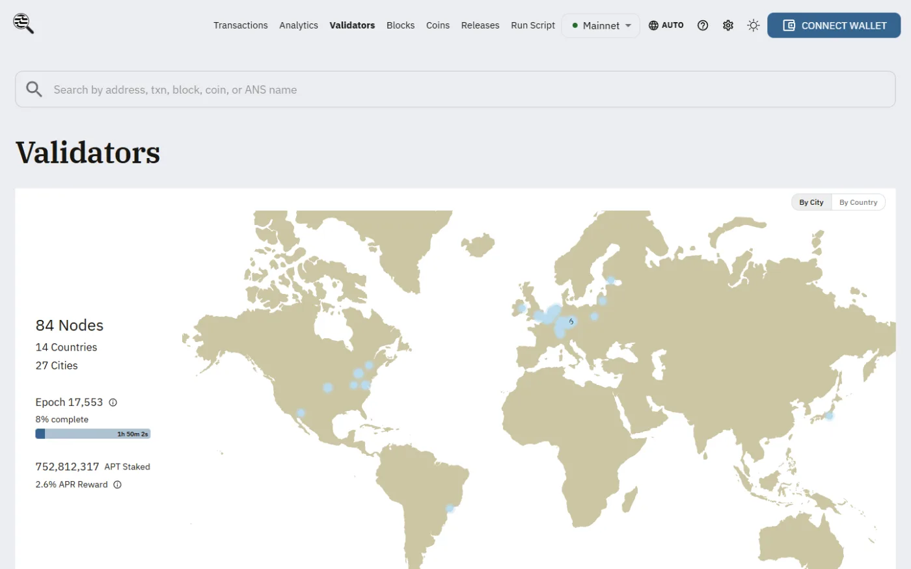Viewport: 911px width, 569px height.
Task: Open the settings gear icon
Action: click(x=728, y=25)
